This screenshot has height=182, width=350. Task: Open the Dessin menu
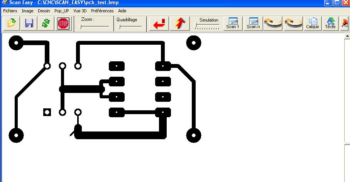44,11
